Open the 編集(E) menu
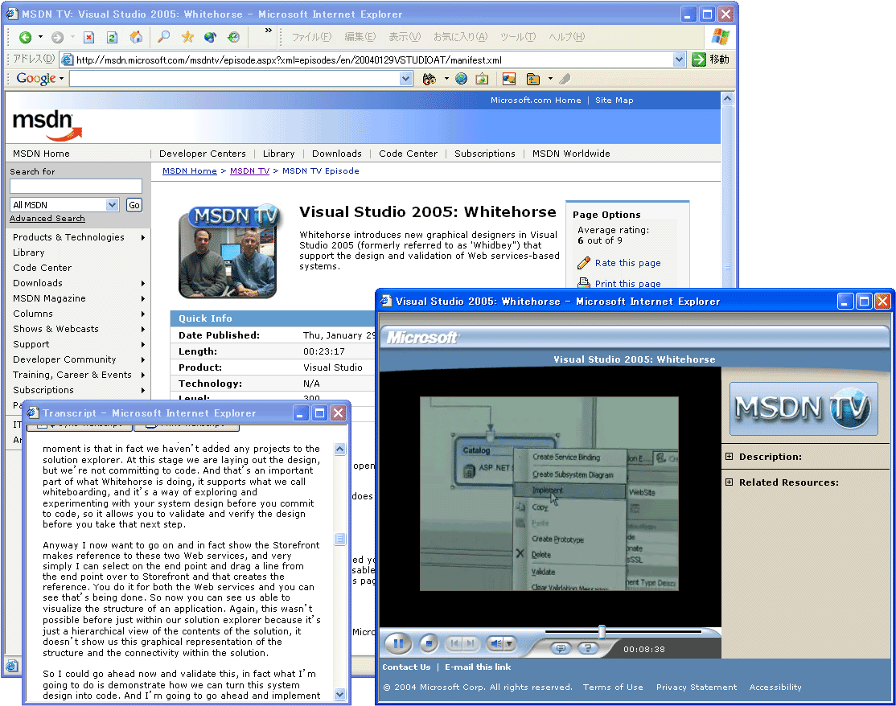The image size is (896, 706). 360,37
